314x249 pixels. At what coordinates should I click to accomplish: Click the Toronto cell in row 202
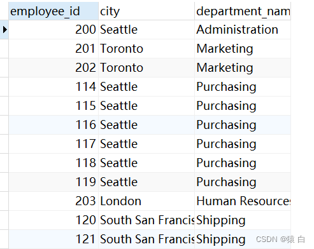point(146,68)
